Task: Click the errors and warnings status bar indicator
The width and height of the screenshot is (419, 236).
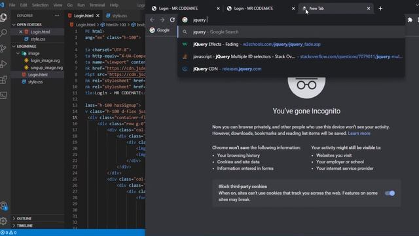Action: [9, 233]
